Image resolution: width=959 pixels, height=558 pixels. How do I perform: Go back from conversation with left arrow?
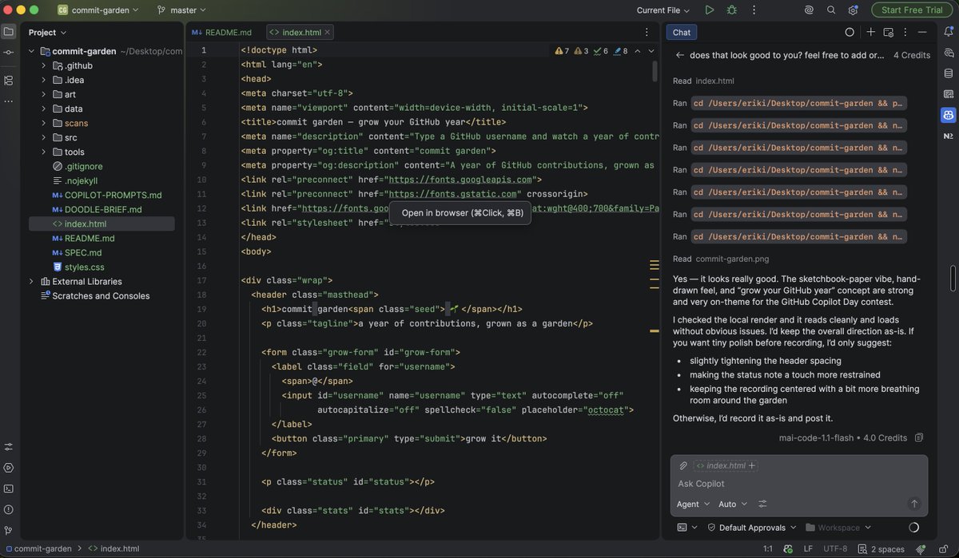click(x=680, y=55)
